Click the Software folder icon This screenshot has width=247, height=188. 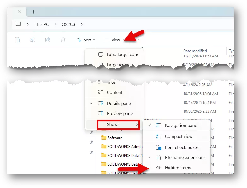(104, 138)
